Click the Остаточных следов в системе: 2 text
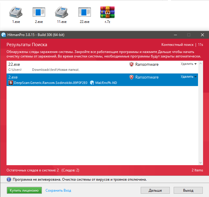Viewport: 209px width, 197px height. point(33,170)
